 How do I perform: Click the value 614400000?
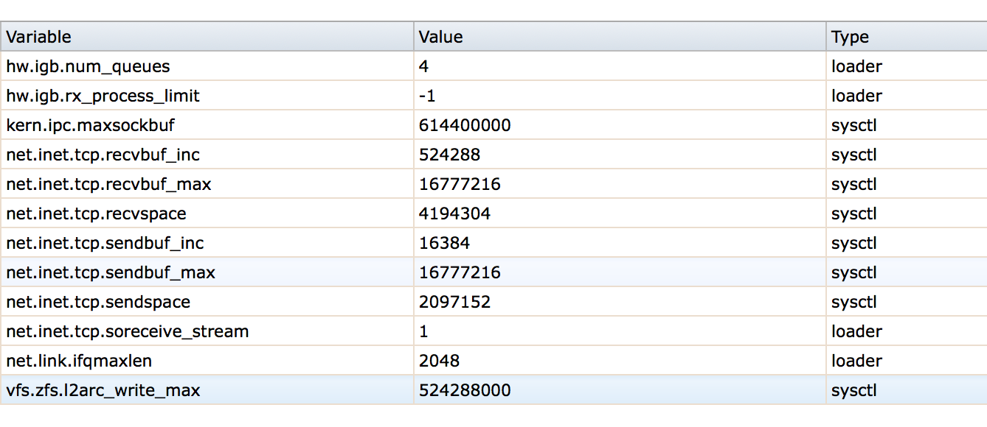click(x=465, y=125)
